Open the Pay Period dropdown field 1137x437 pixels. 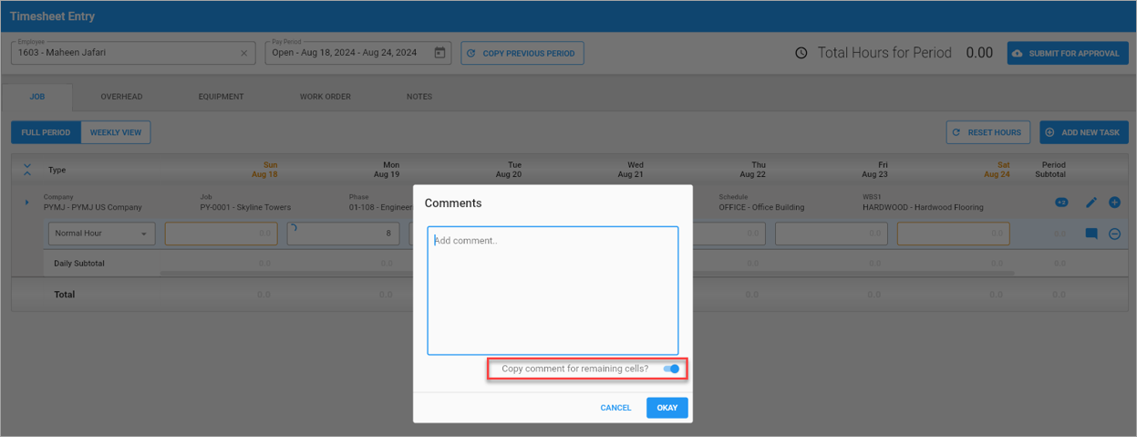(x=358, y=53)
